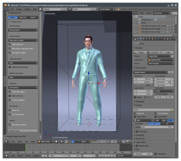Image resolution: width=181 pixels, height=161 pixels.
Task: Adjust the Compression percentage slider
Action: click(154, 127)
